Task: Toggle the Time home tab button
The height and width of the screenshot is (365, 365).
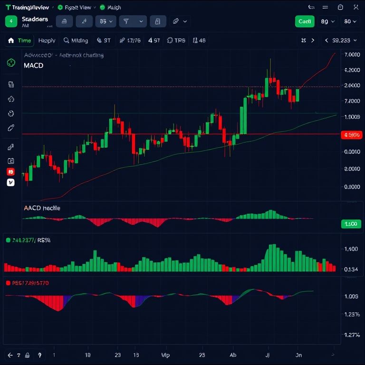Action: tap(19, 40)
